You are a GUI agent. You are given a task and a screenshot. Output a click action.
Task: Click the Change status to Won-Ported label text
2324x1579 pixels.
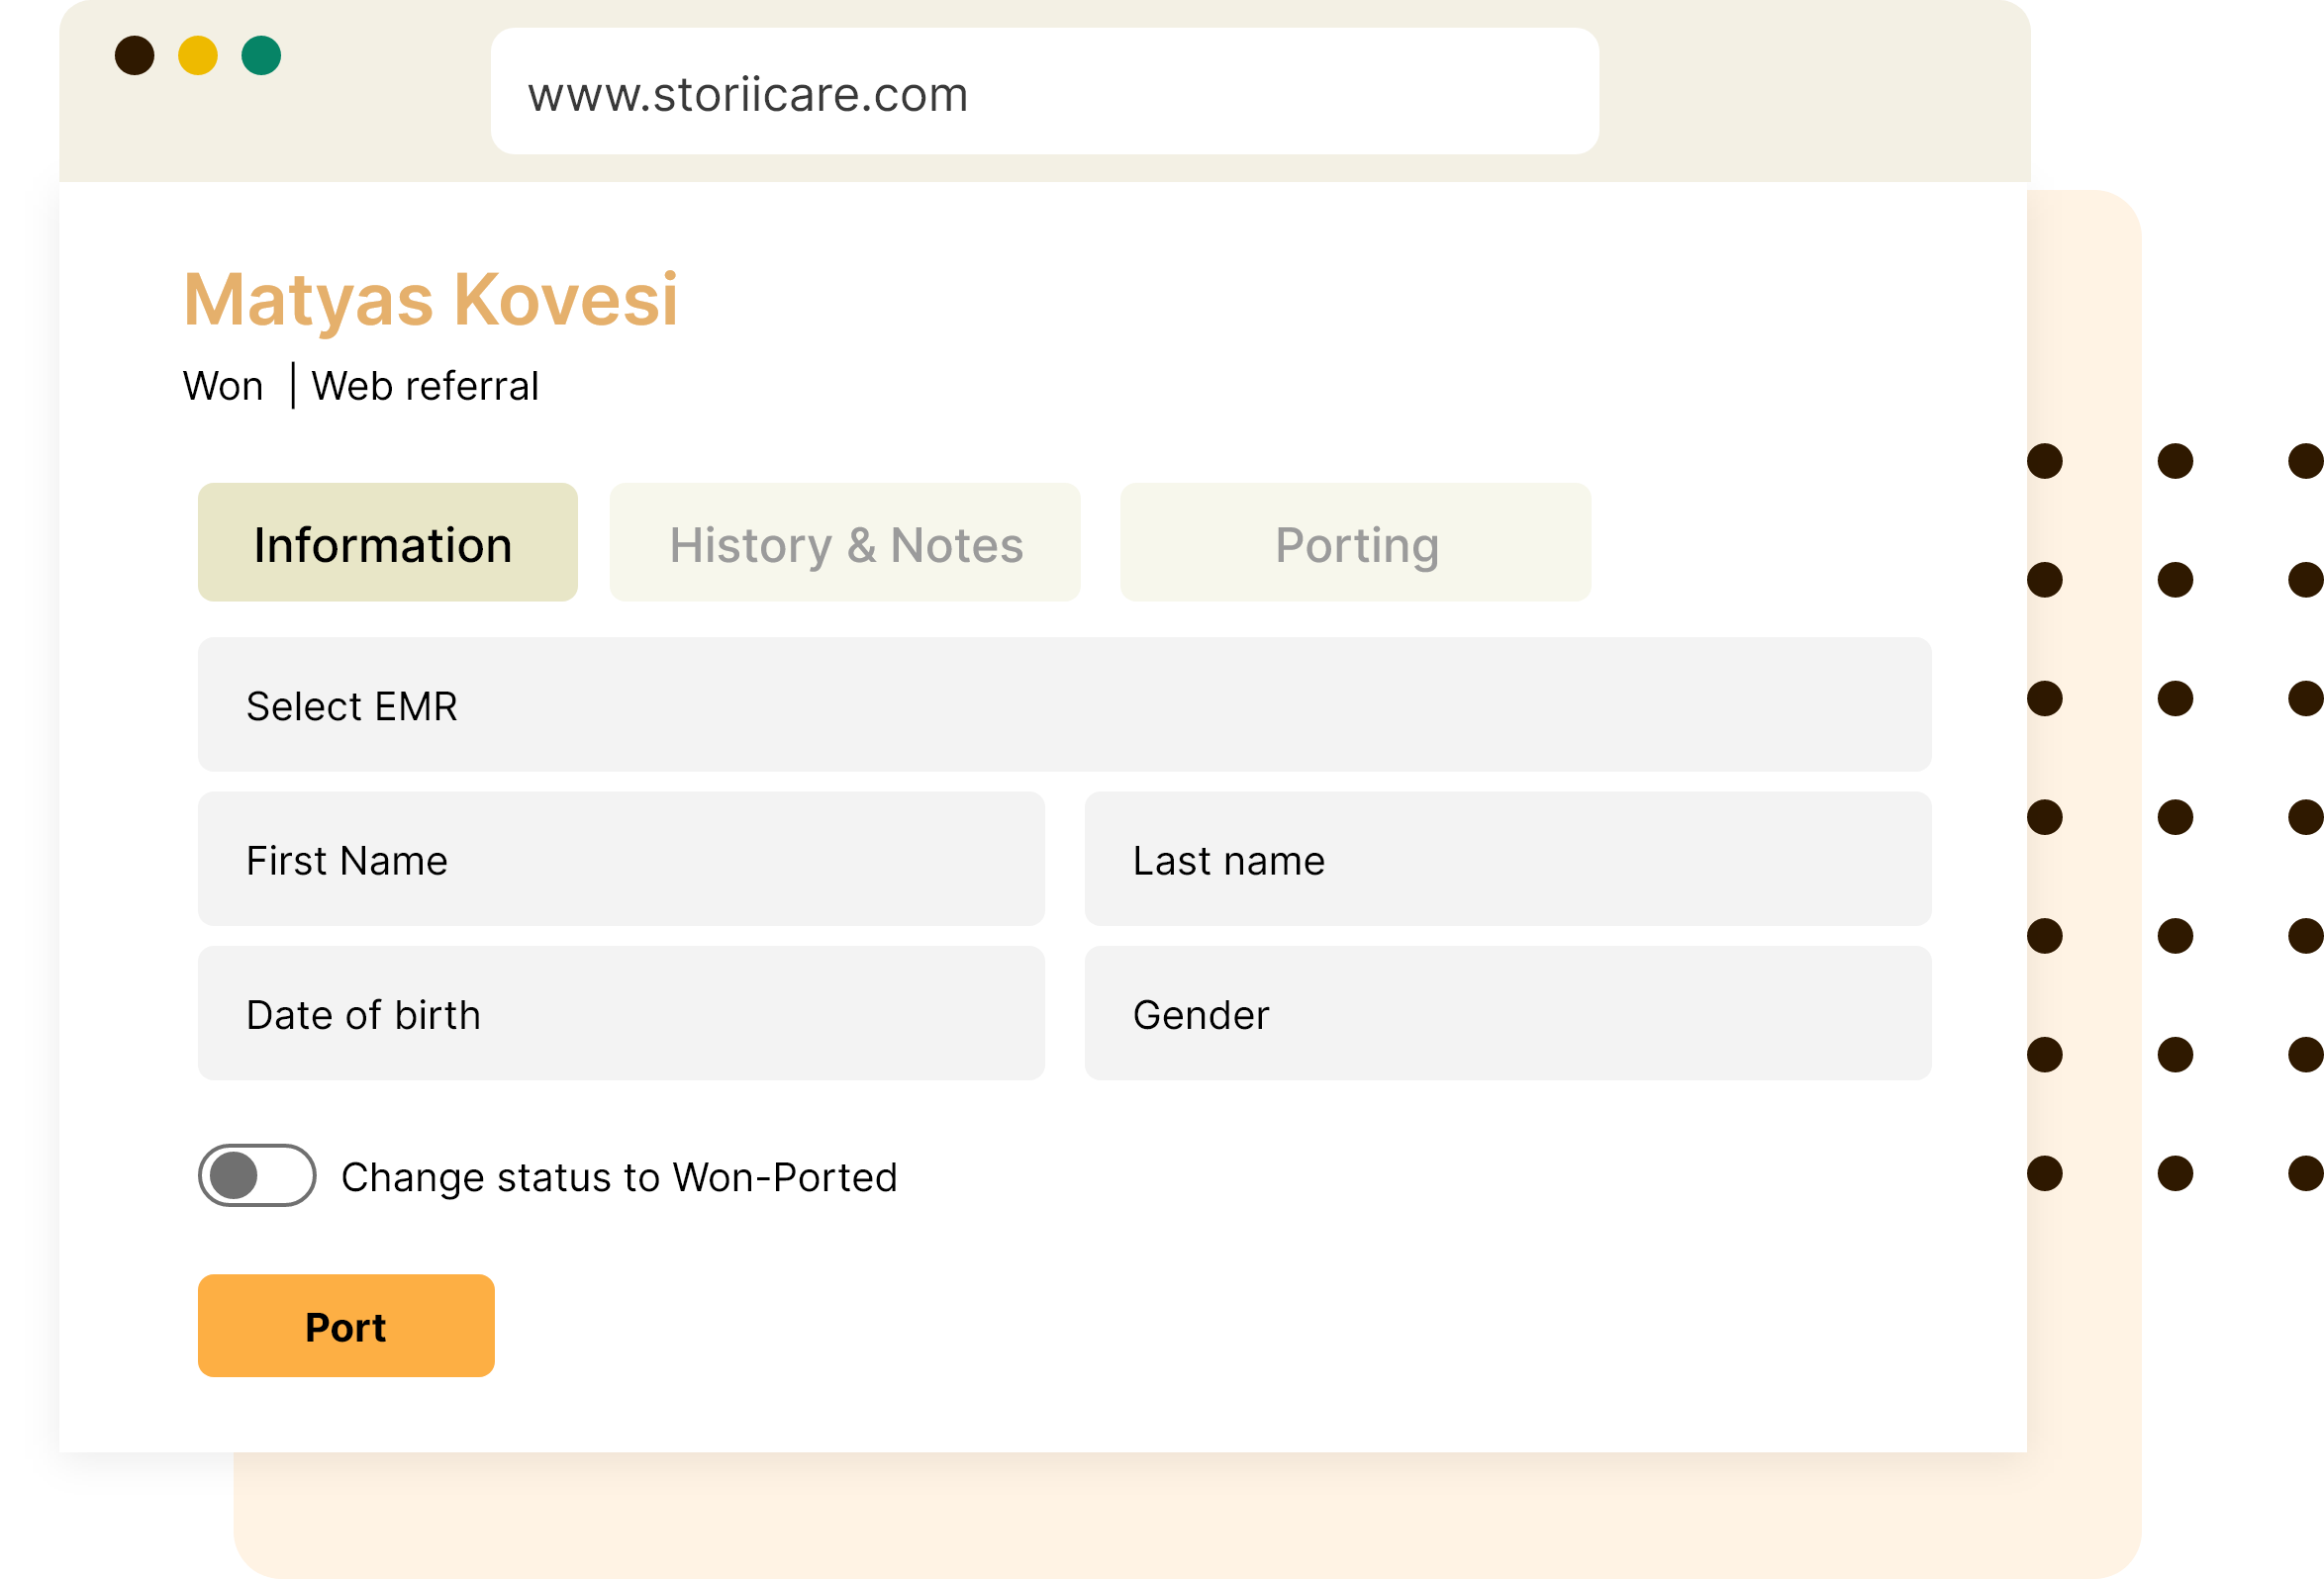tap(619, 1177)
